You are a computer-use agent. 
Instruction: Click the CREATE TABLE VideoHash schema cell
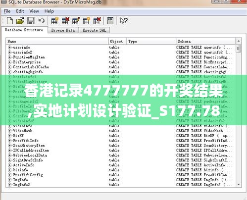click(204, 131)
